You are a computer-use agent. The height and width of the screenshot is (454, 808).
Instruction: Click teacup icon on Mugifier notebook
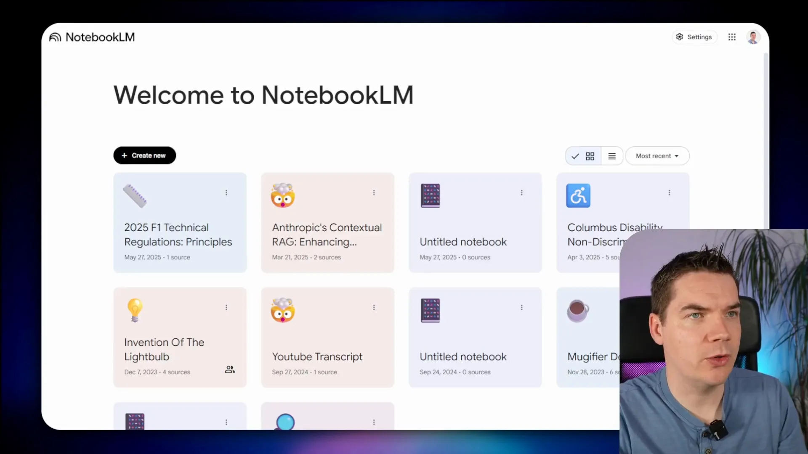click(x=578, y=311)
